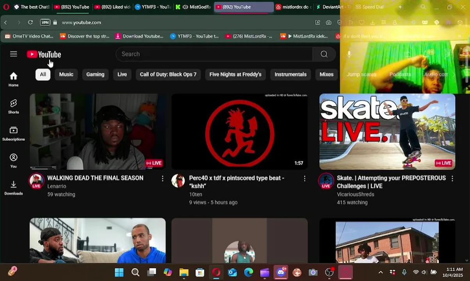Switch to the first (892) YouTube tab
The image size is (470, 281).
coord(71,7)
